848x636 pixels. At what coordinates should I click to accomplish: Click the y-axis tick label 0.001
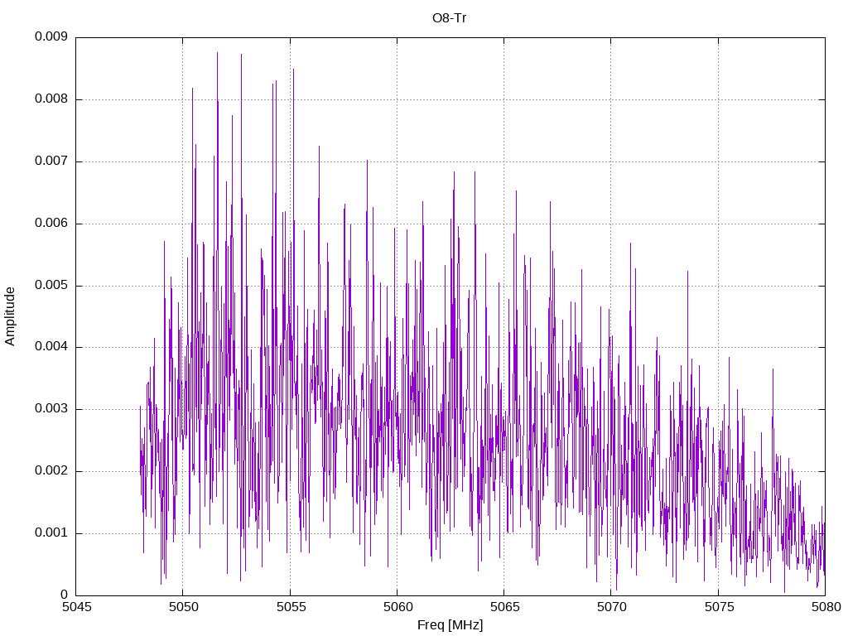coord(51,533)
